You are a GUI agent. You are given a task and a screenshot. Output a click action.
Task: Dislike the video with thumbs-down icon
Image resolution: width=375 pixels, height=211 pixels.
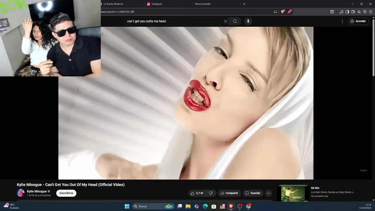coord(211,193)
